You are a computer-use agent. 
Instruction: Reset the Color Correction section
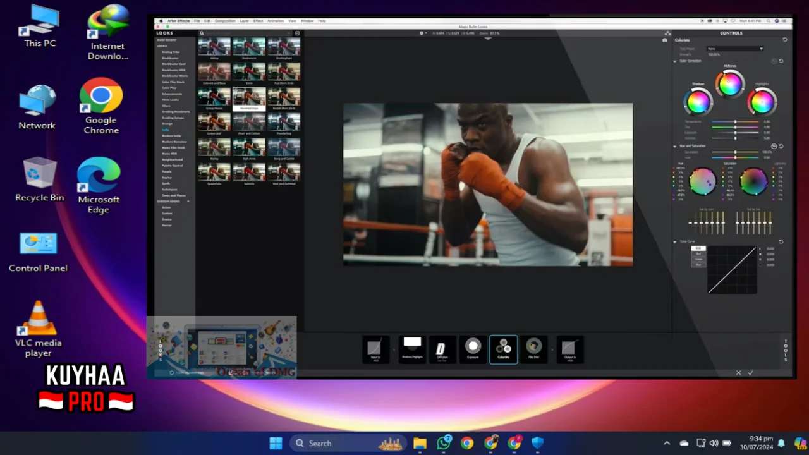click(x=781, y=61)
